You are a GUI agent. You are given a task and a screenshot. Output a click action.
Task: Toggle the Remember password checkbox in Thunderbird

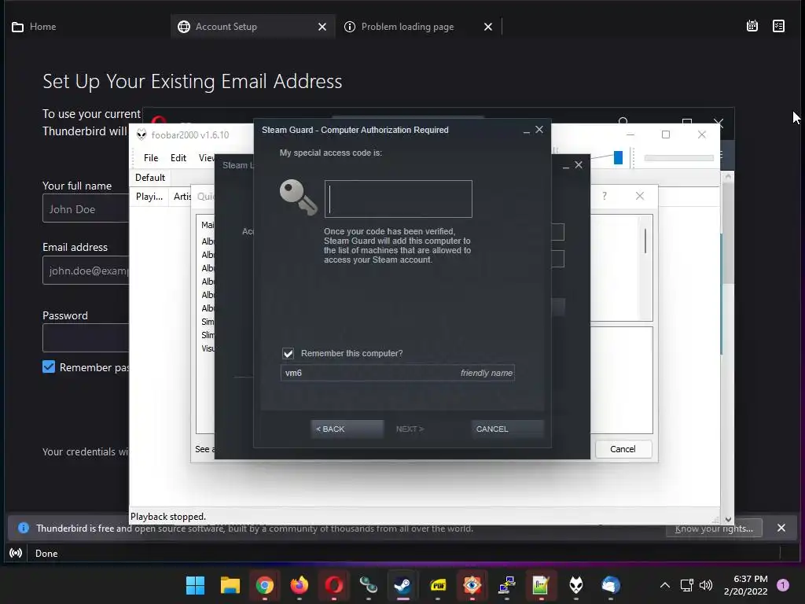(x=49, y=366)
